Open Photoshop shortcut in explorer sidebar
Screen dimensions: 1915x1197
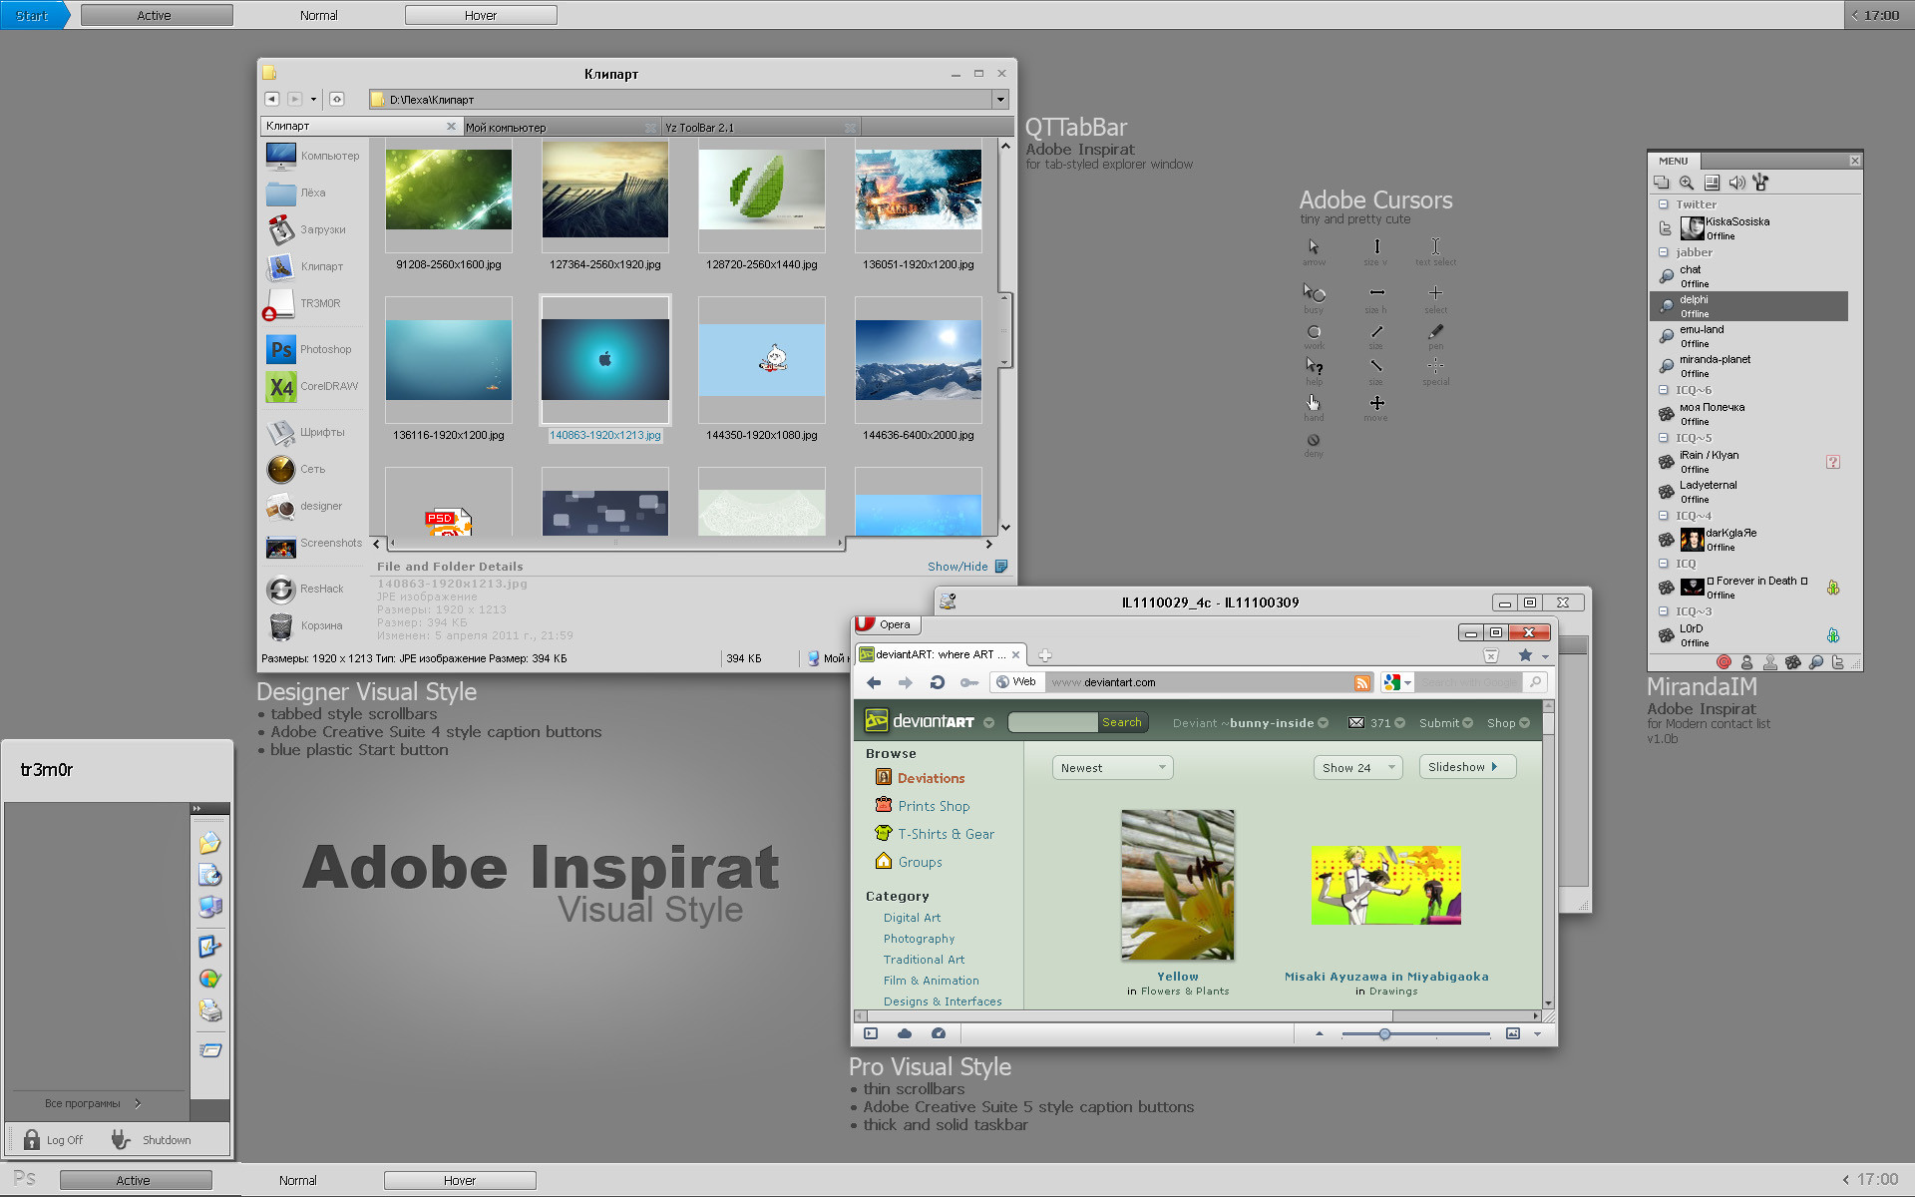(310, 349)
